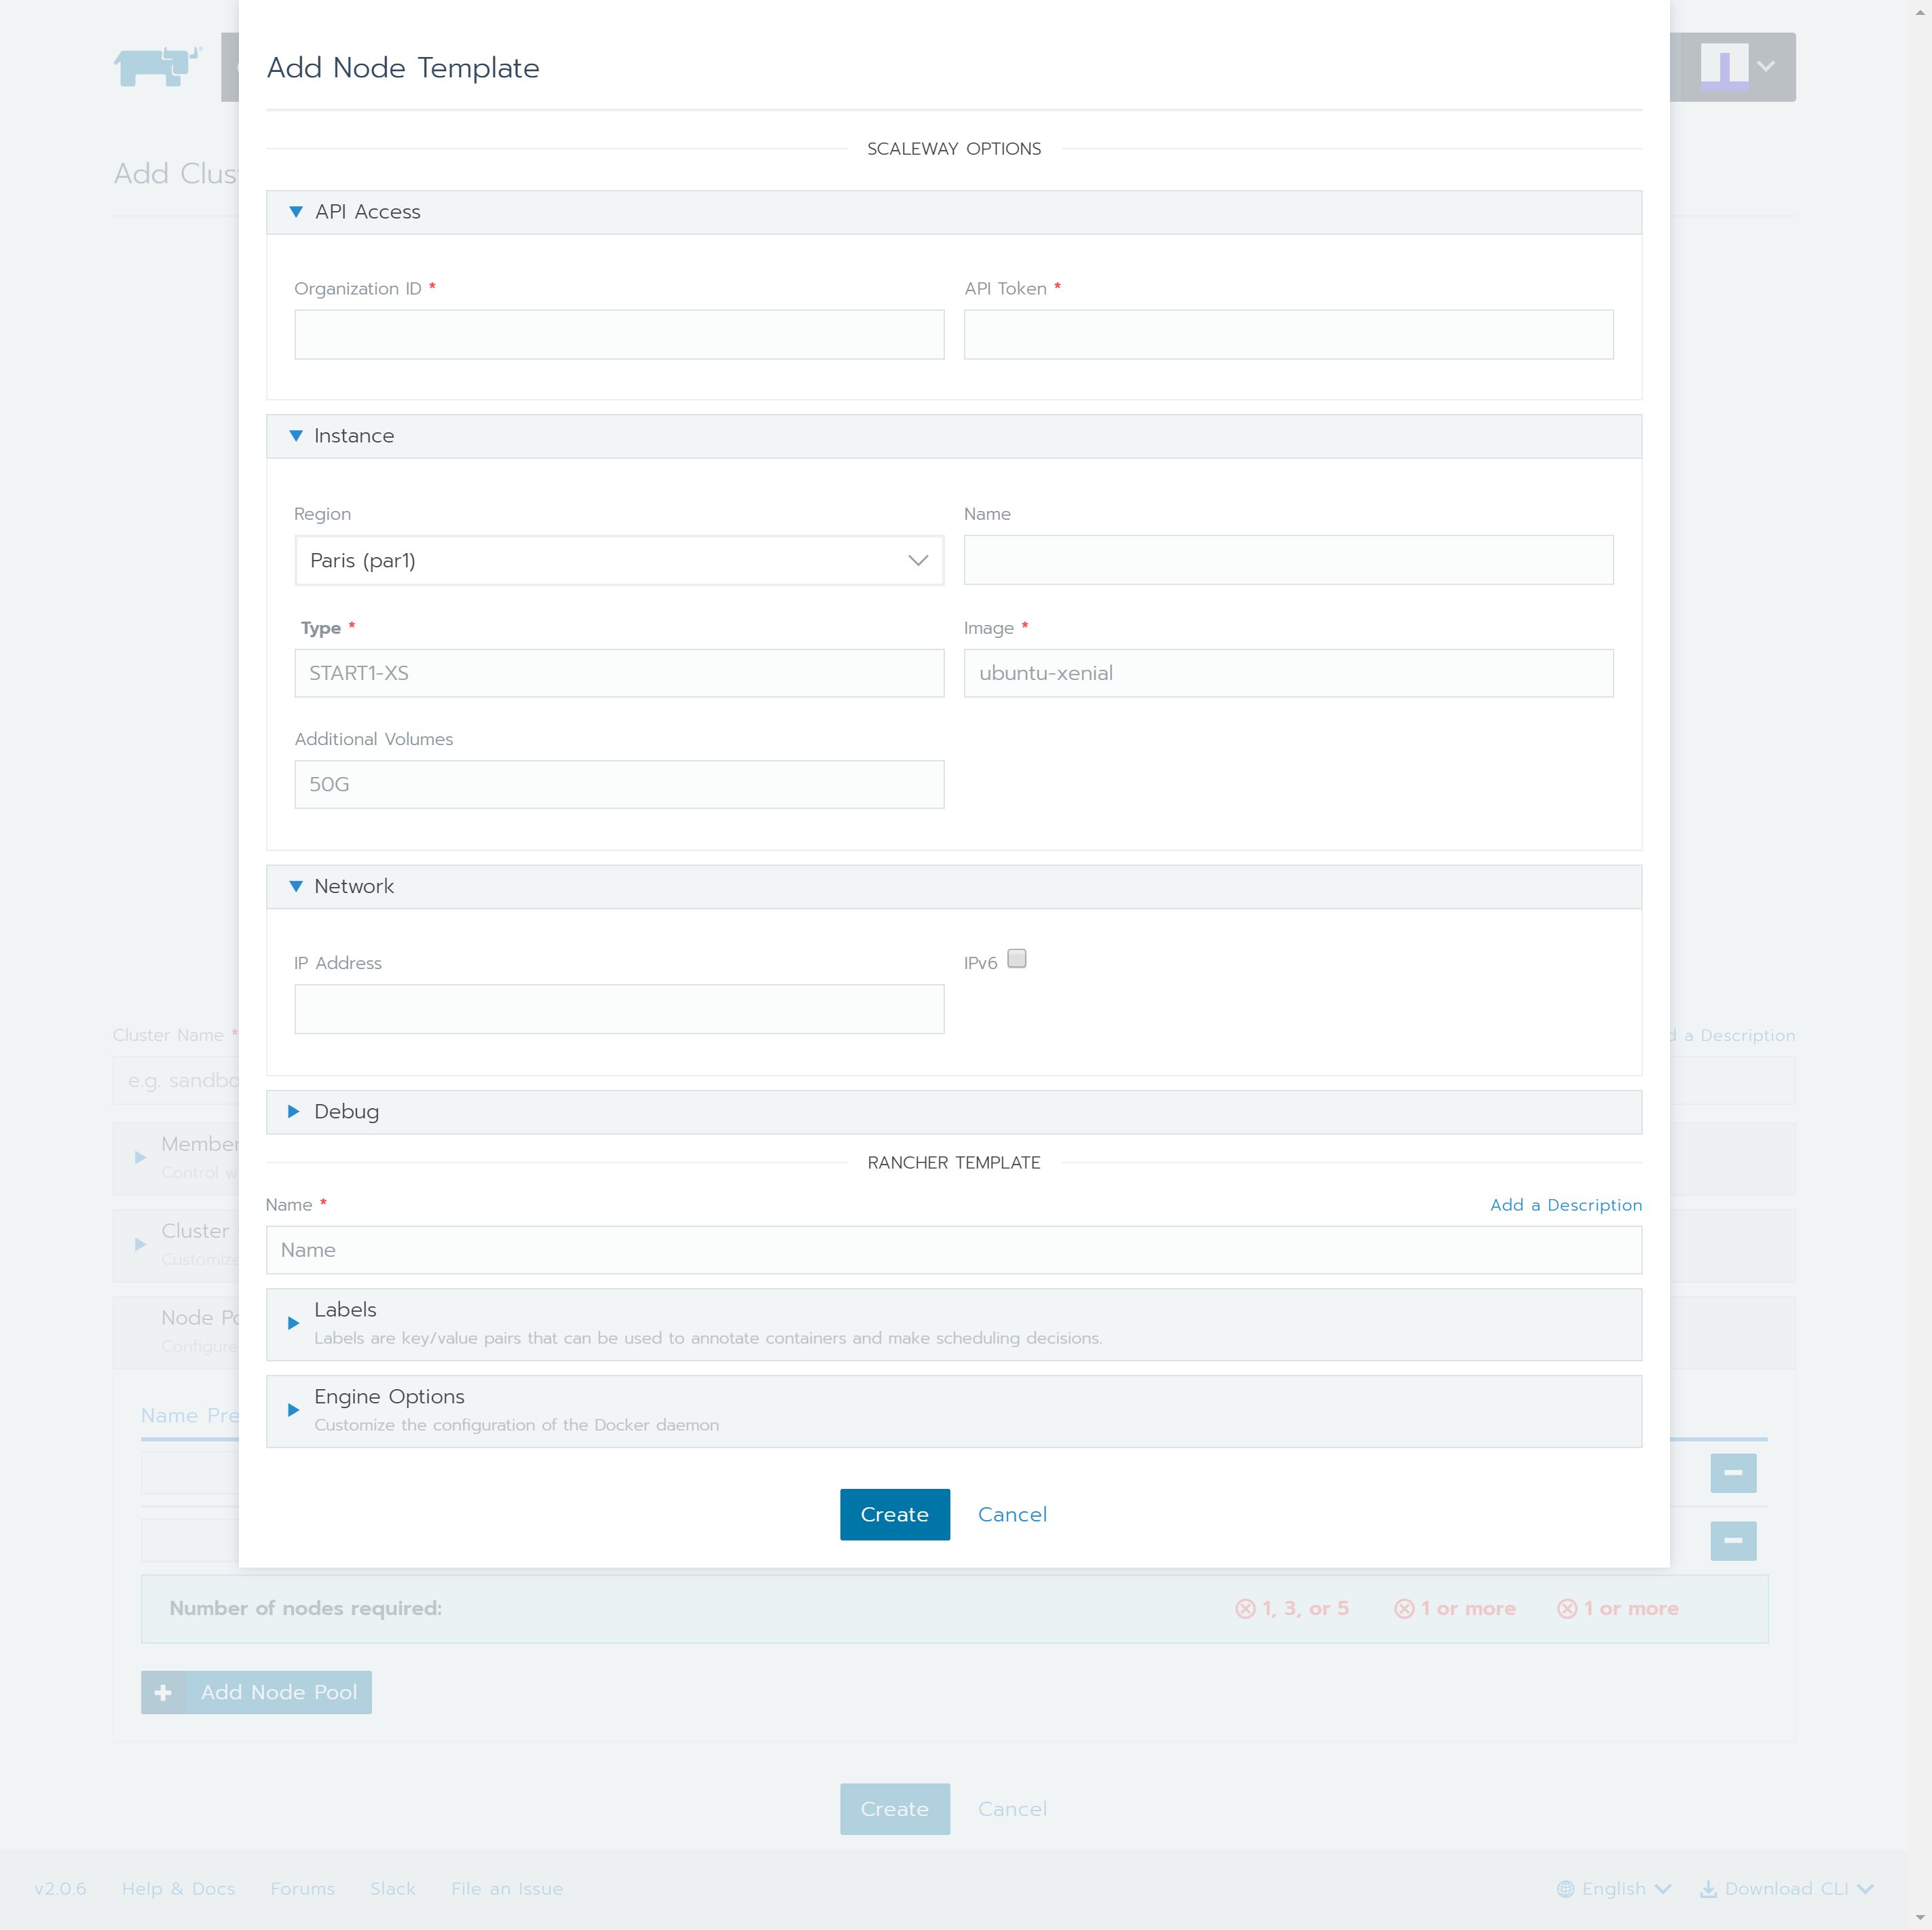Screen dimensions: 1932x1930
Task: Click the Add a Description link
Action: pyautogui.click(x=1565, y=1205)
